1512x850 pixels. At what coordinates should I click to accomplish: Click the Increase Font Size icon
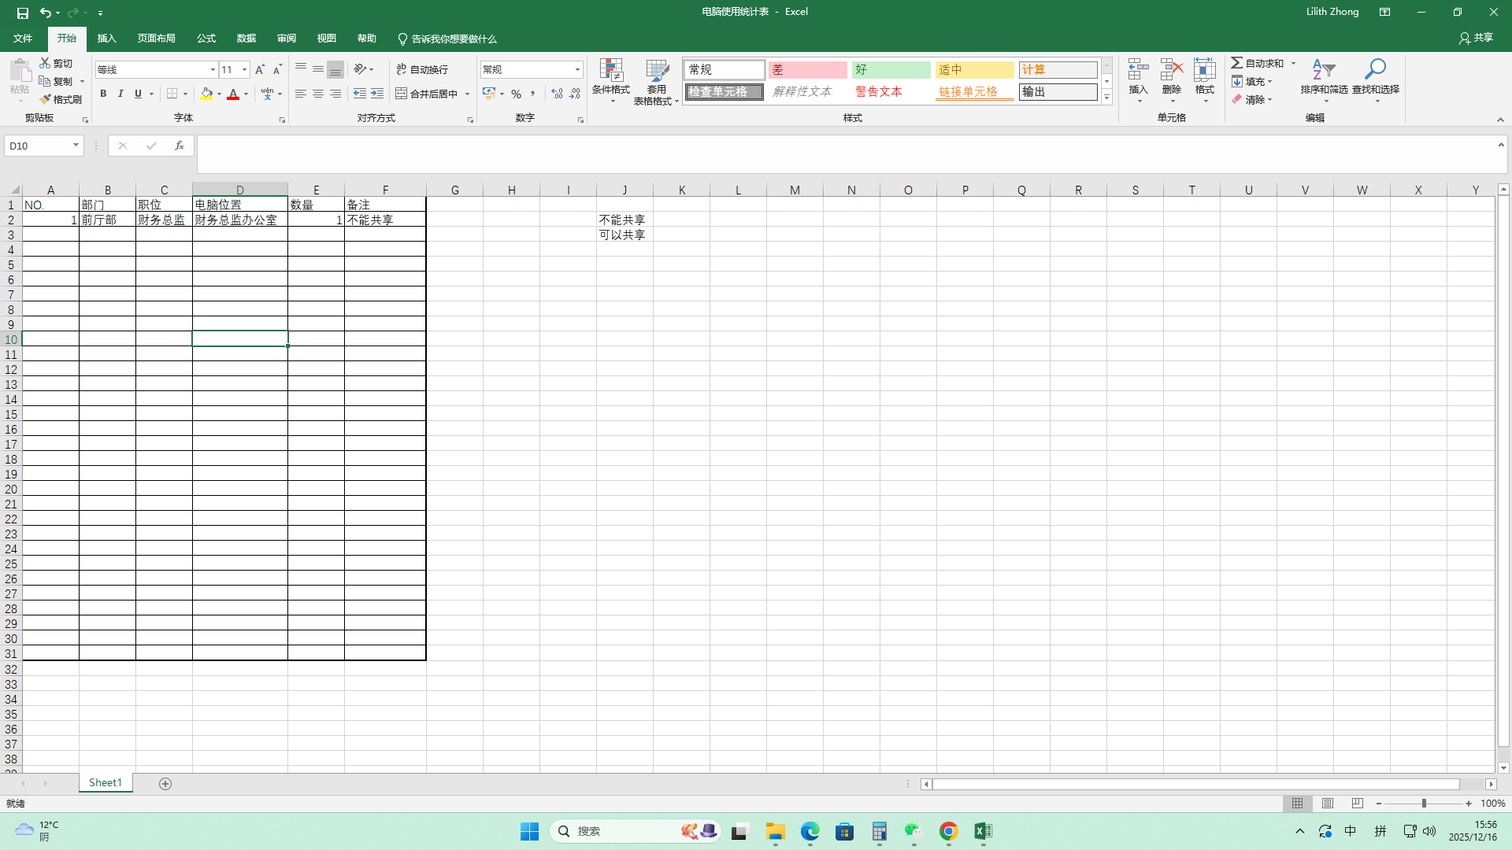(260, 70)
